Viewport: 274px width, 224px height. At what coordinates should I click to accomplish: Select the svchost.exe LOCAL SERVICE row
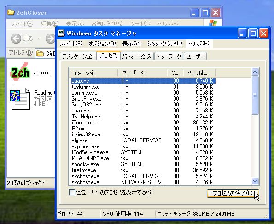tap(143, 176)
